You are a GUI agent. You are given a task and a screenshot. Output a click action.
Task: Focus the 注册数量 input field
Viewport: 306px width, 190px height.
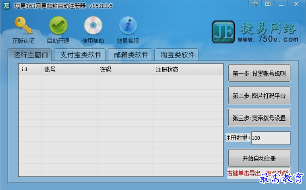pyautogui.click(x=271, y=138)
